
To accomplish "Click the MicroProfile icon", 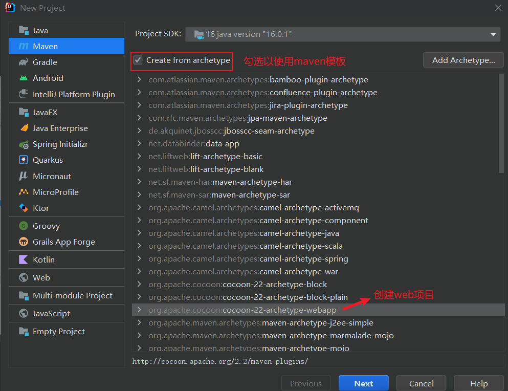I will tap(24, 192).
